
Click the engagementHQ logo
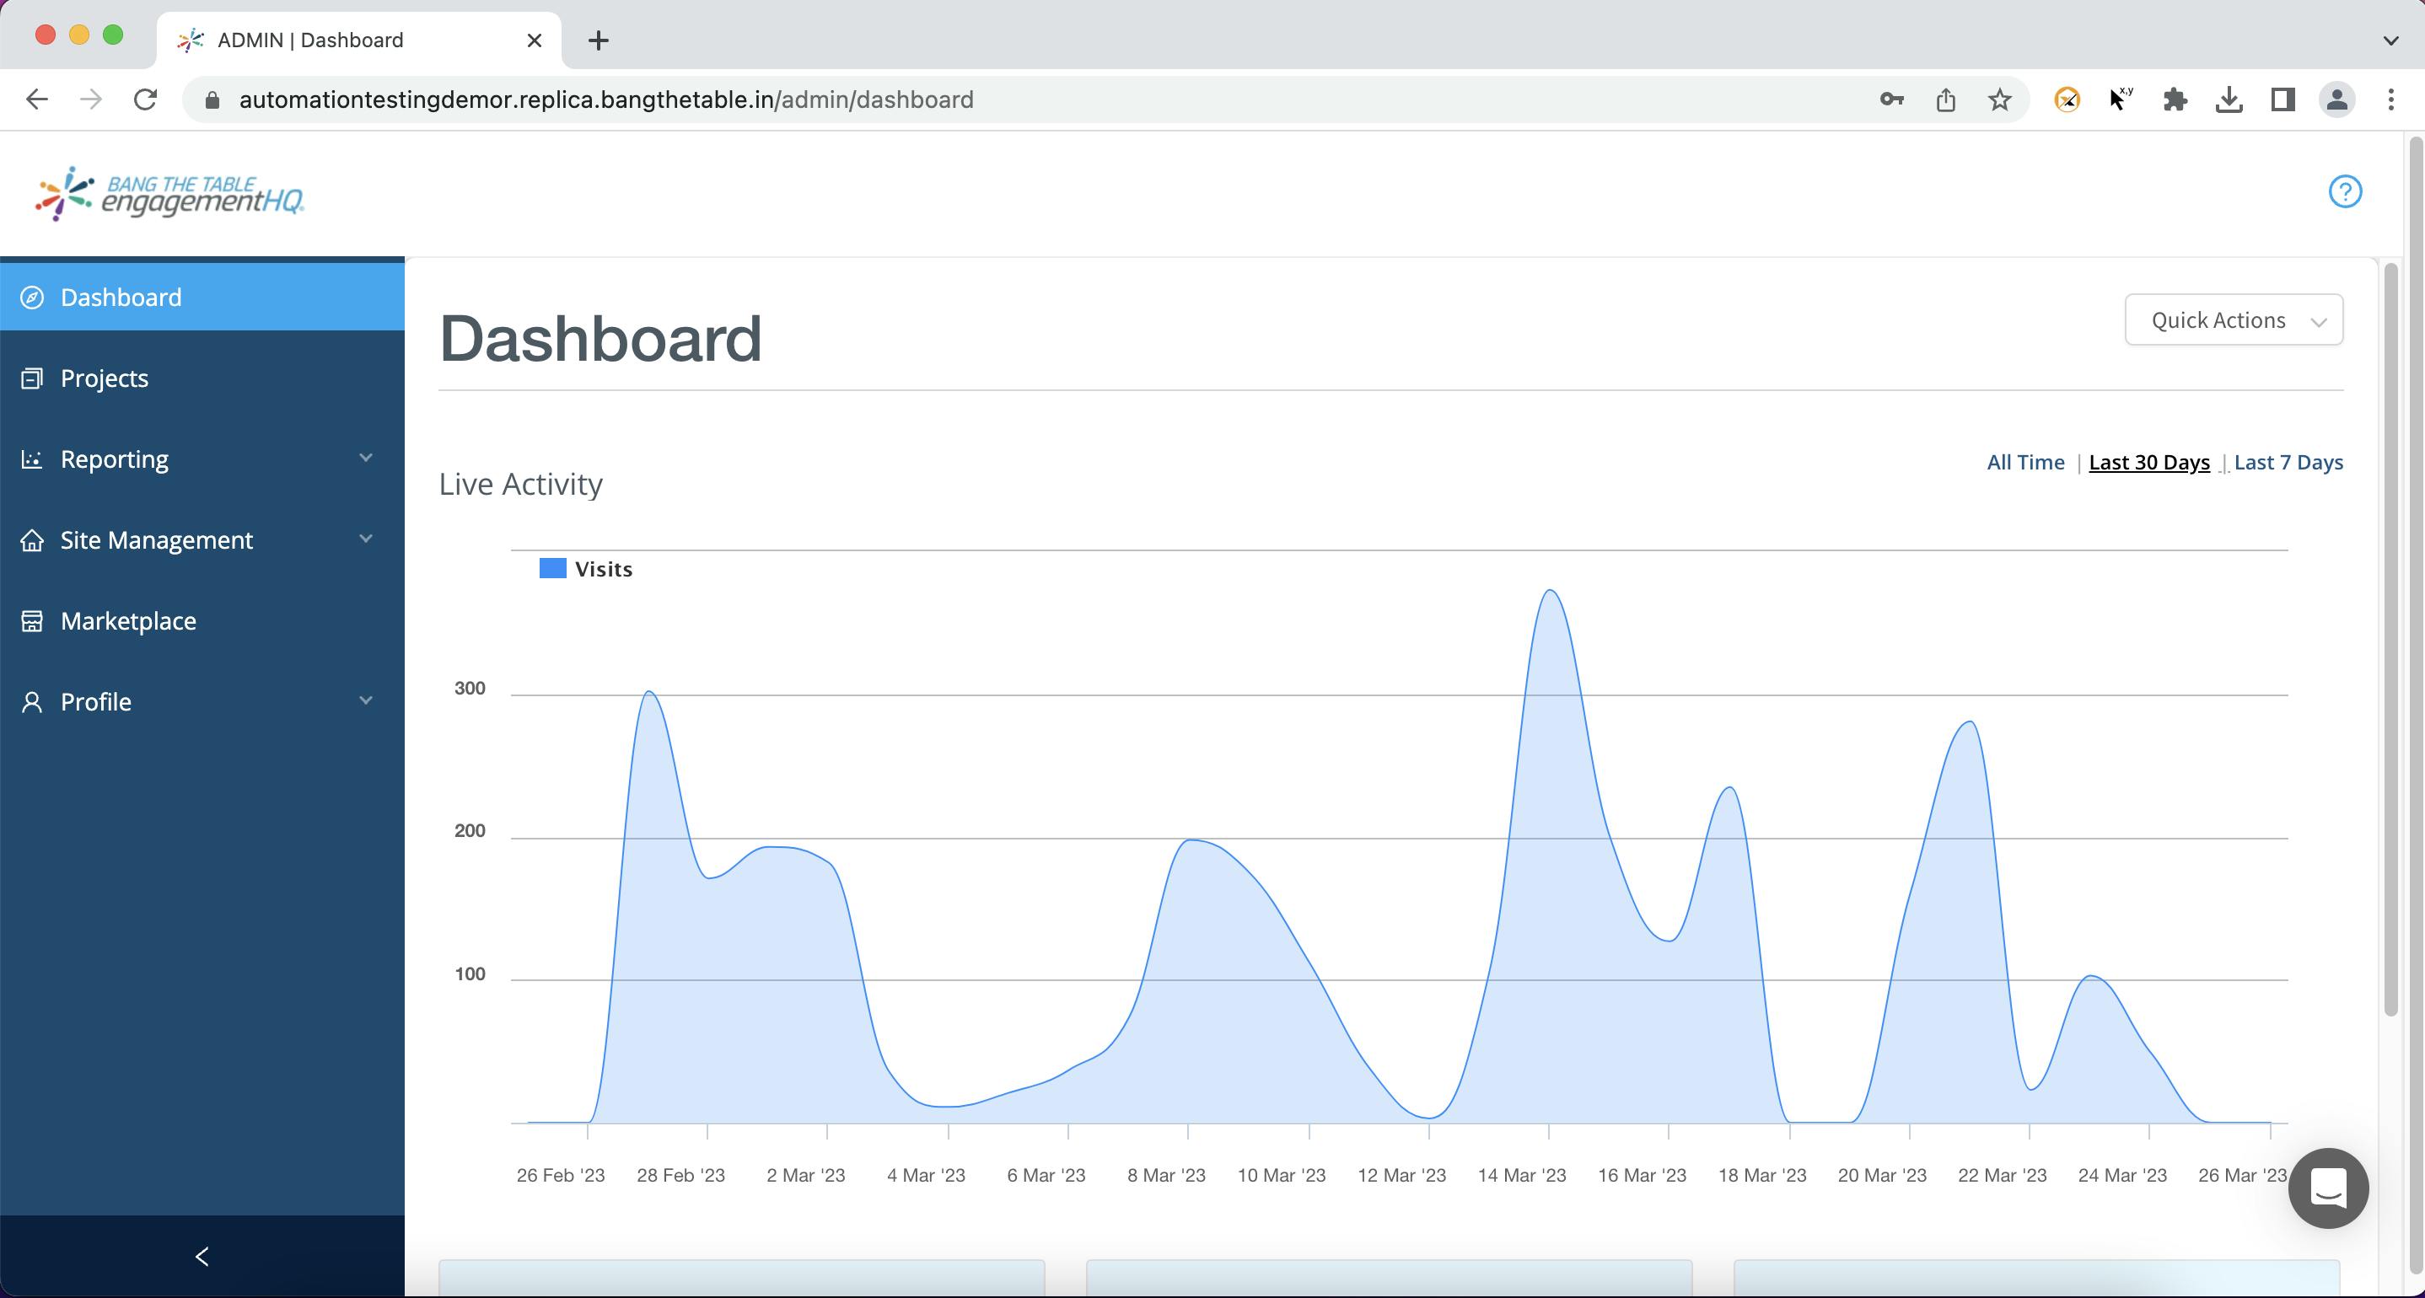point(169,194)
